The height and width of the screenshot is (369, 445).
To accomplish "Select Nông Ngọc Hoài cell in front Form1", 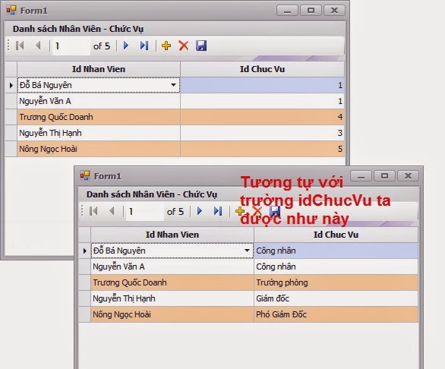I will 172,314.
